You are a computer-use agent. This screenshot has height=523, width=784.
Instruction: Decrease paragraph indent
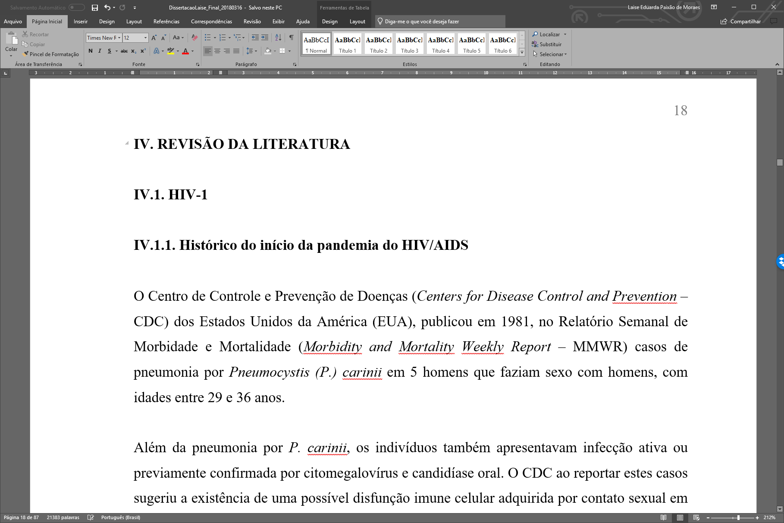(x=255, y=38)
